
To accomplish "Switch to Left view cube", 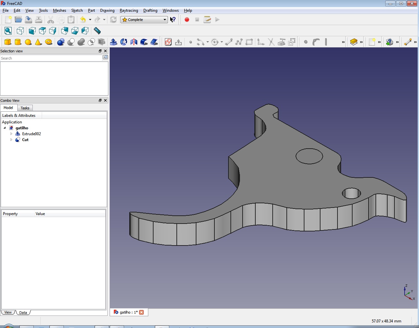I will tap(85, 31).
